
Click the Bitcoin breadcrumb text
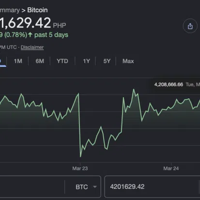click(x=37, y=10)
